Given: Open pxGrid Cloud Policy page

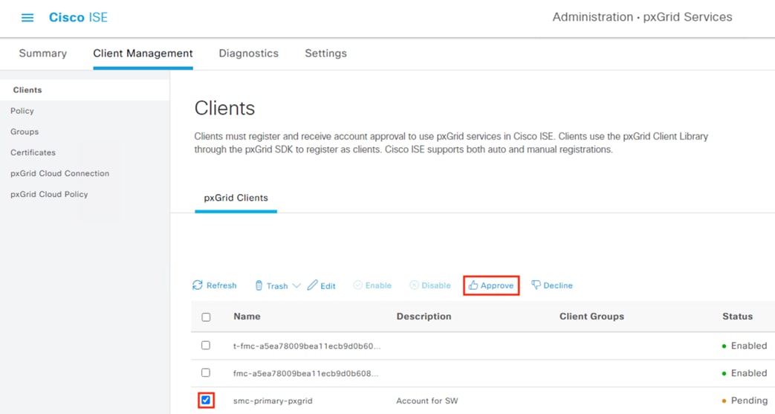Looking at the screenshot, I should point(49,194).
